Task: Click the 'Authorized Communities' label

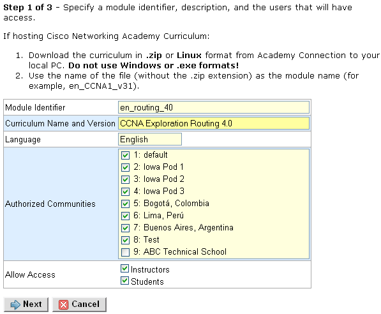Action: 50,204
